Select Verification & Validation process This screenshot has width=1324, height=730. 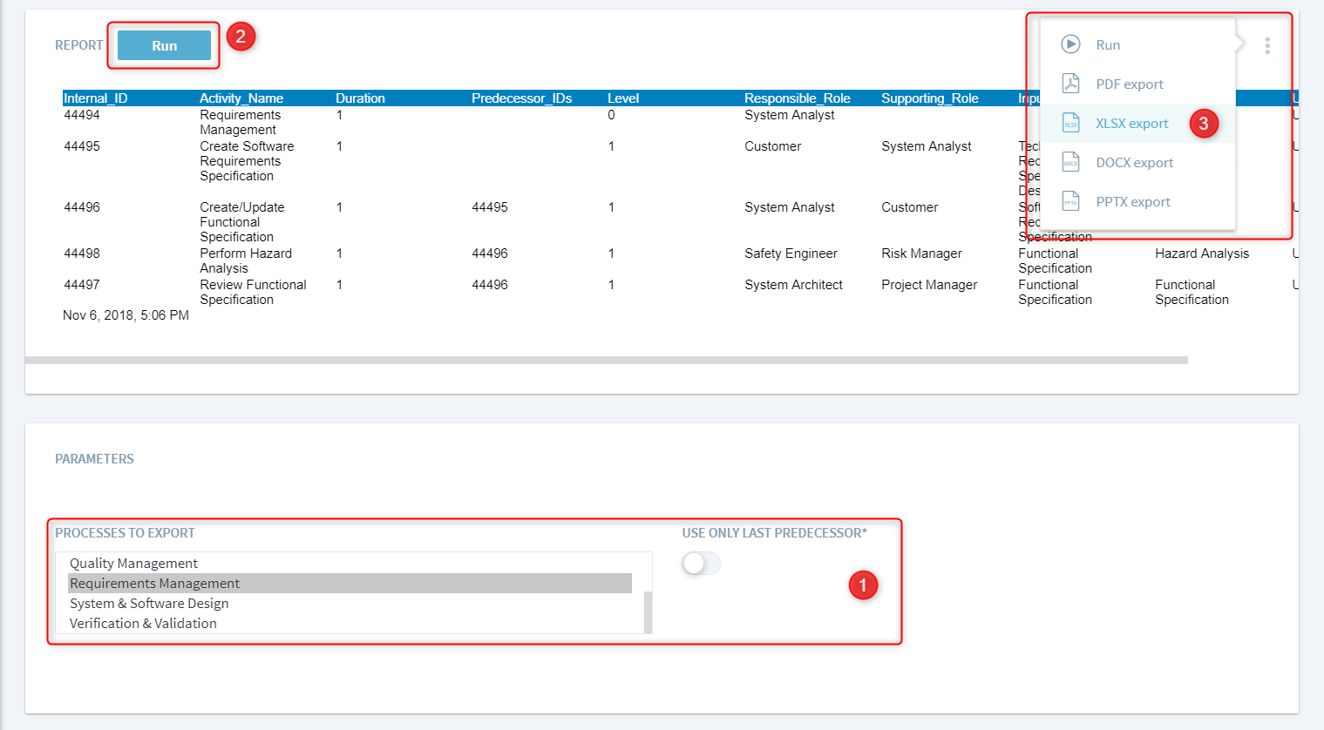point(143,624)
